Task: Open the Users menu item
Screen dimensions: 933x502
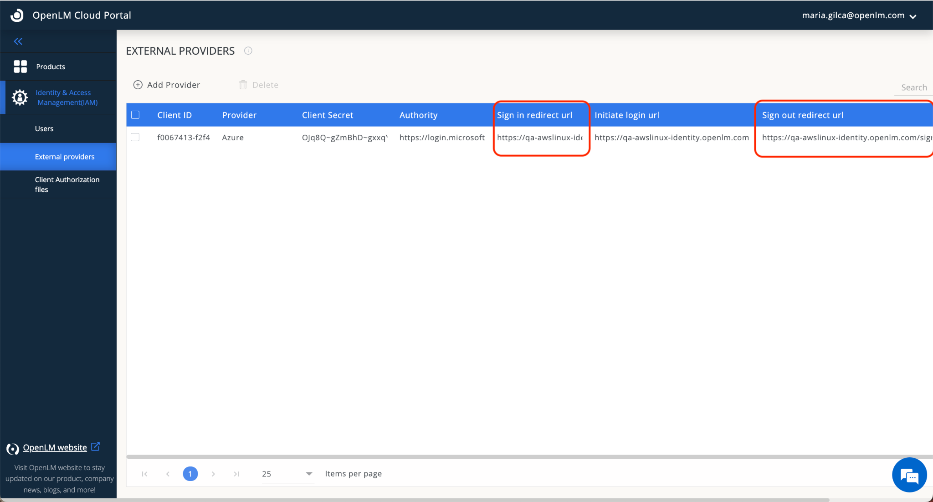Action: point(44,128)
